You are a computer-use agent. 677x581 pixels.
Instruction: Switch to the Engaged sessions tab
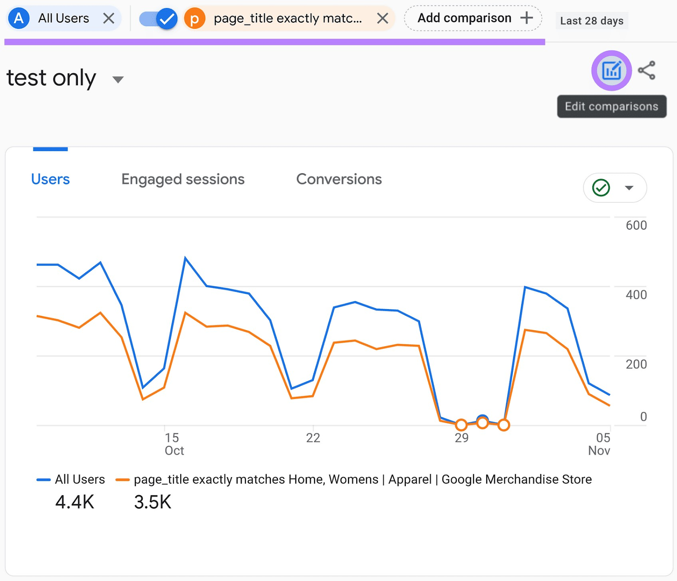coord(182,179)
